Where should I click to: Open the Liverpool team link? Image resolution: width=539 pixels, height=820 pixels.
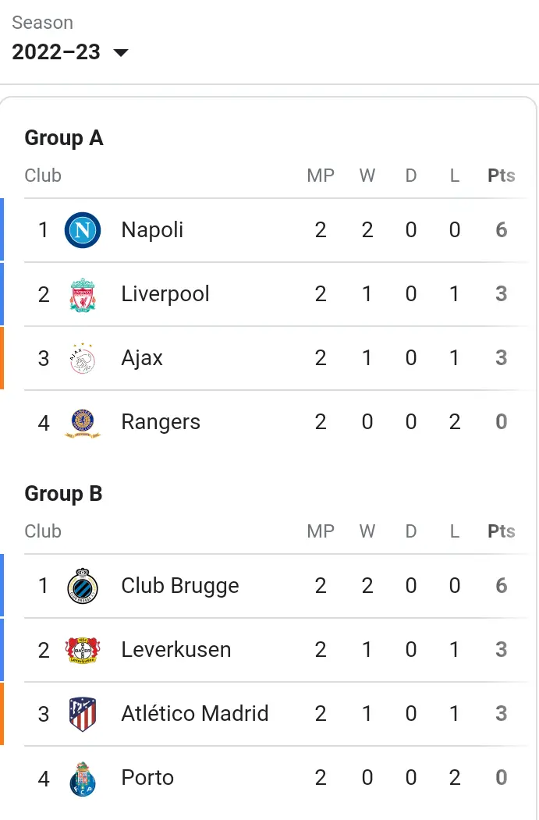(x=165, y=294)
